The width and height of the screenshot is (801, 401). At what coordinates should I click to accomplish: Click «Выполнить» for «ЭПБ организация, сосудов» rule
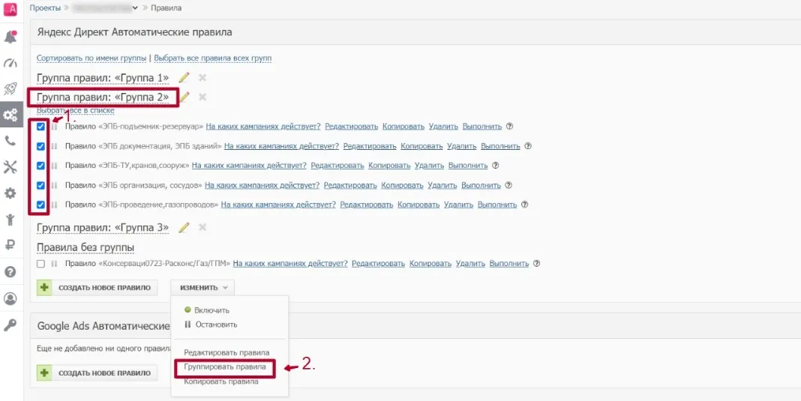tap(481, 185)
